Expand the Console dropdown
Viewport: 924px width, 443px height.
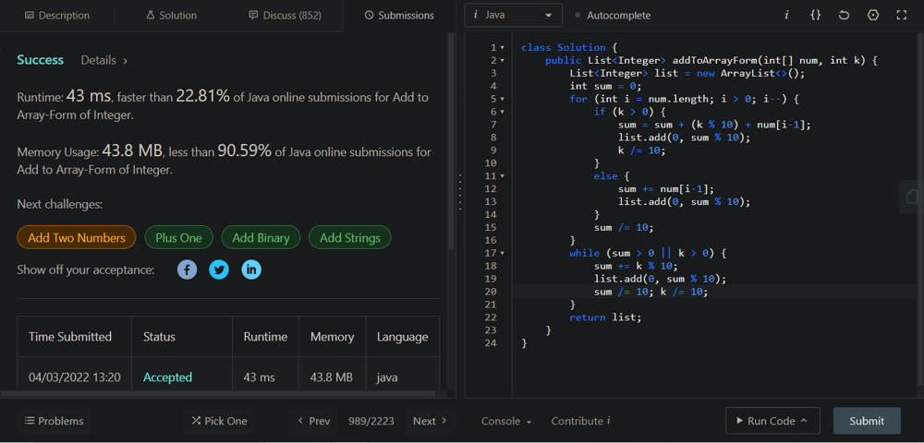pyautogui.click(x=506, y=421)
